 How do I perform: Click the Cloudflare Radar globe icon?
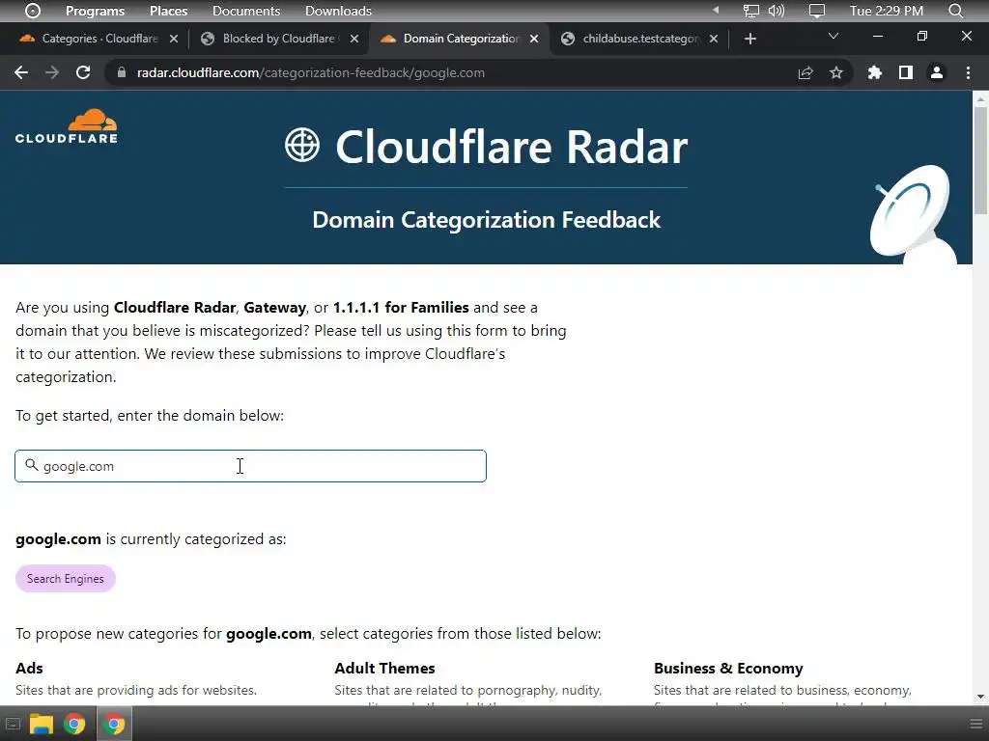pyautogui.click(x=302, y=145)
